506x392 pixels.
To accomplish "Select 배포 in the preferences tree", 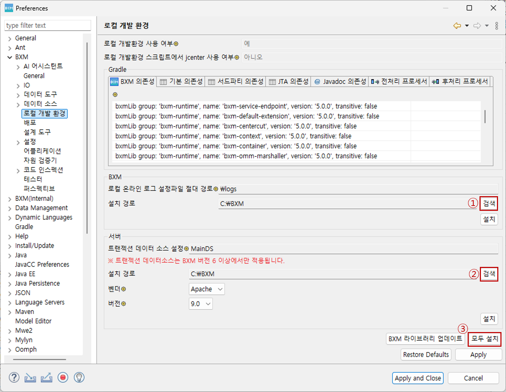I will pos(30,123).
